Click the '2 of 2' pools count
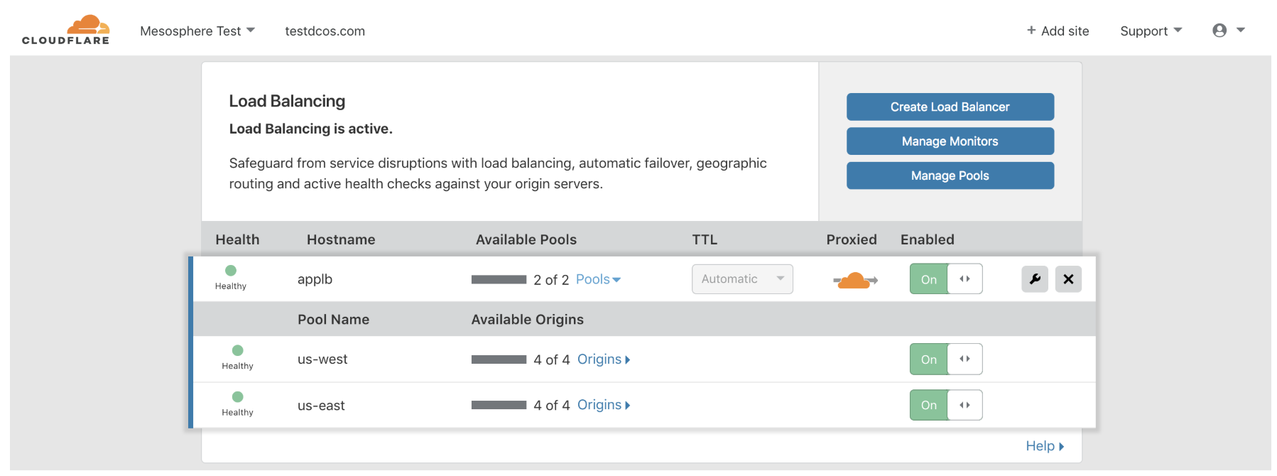 coord(551,280)
